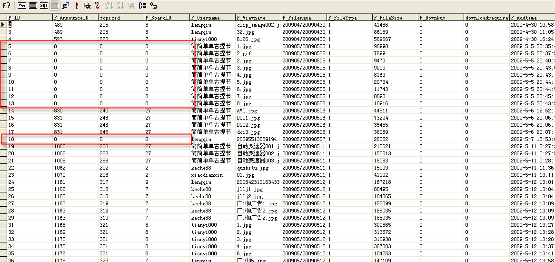Select the F_BoardID column header
This screenshot has width=555, height=262.
point(167,18)
